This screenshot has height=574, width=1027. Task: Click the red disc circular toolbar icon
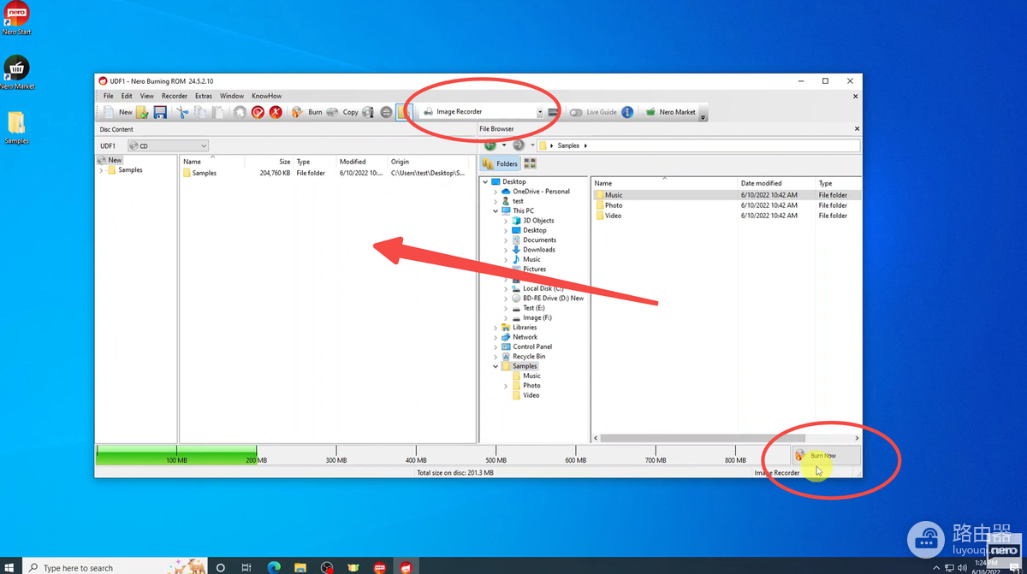(x=258, y=112)
